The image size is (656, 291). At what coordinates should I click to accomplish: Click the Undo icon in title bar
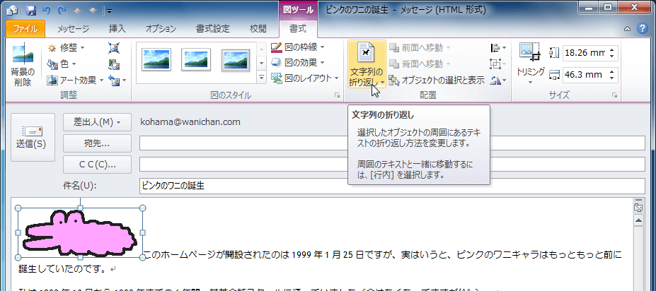(47, 10)
